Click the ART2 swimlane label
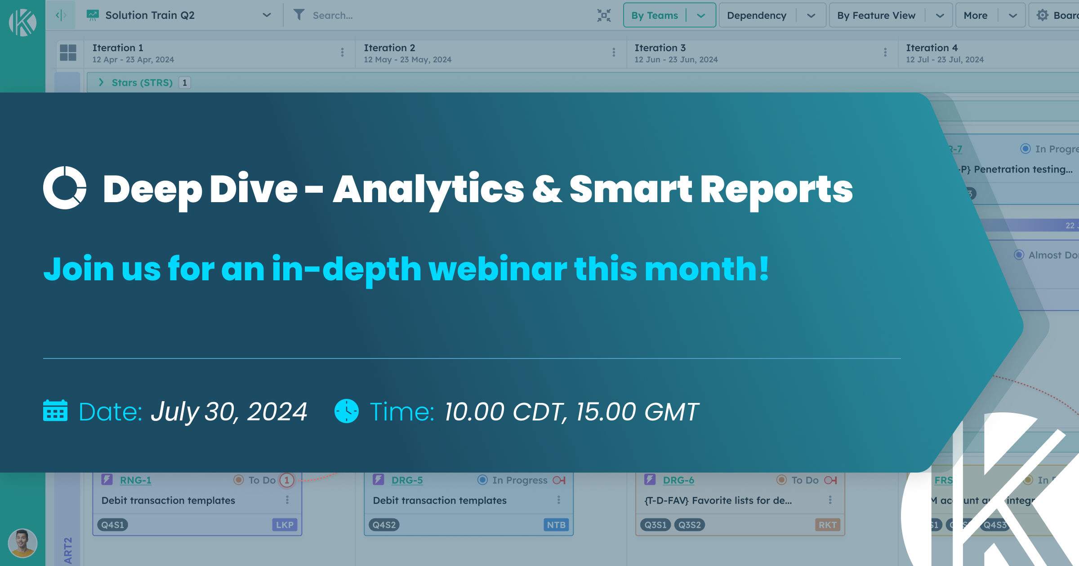The width and height of the screenshot is (1079, 566). [68, 550]
